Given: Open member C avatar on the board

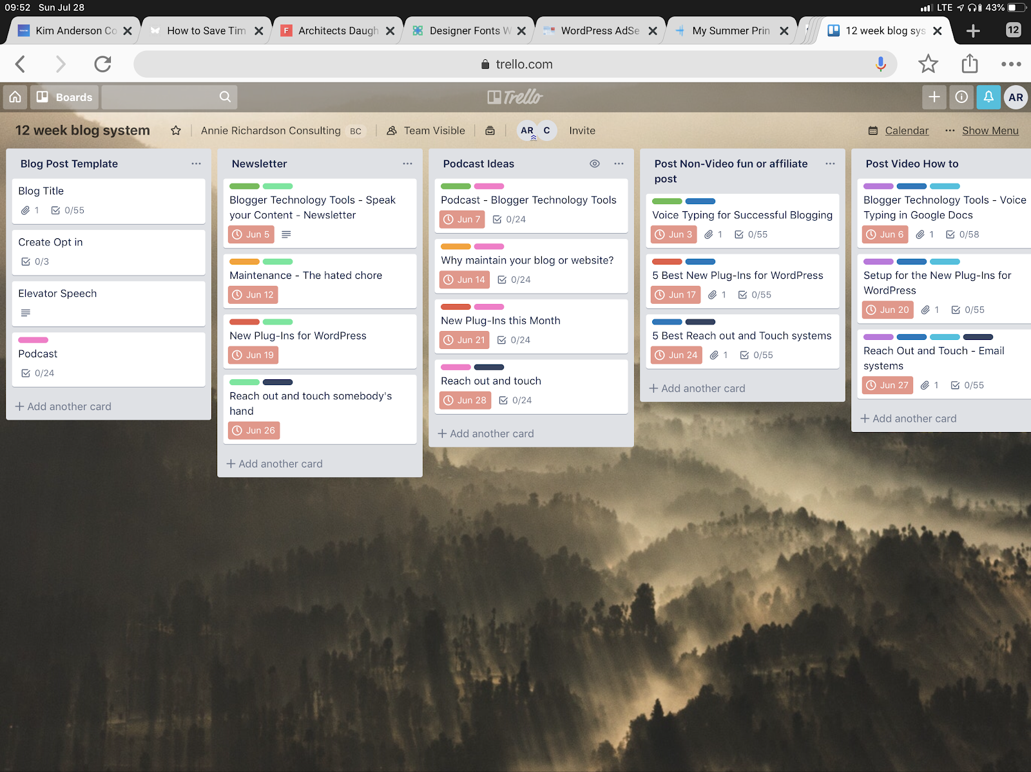Looking at the screenshot, I should 546,131.
